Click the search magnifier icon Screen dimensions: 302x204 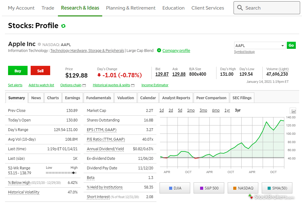click(240, 8)
